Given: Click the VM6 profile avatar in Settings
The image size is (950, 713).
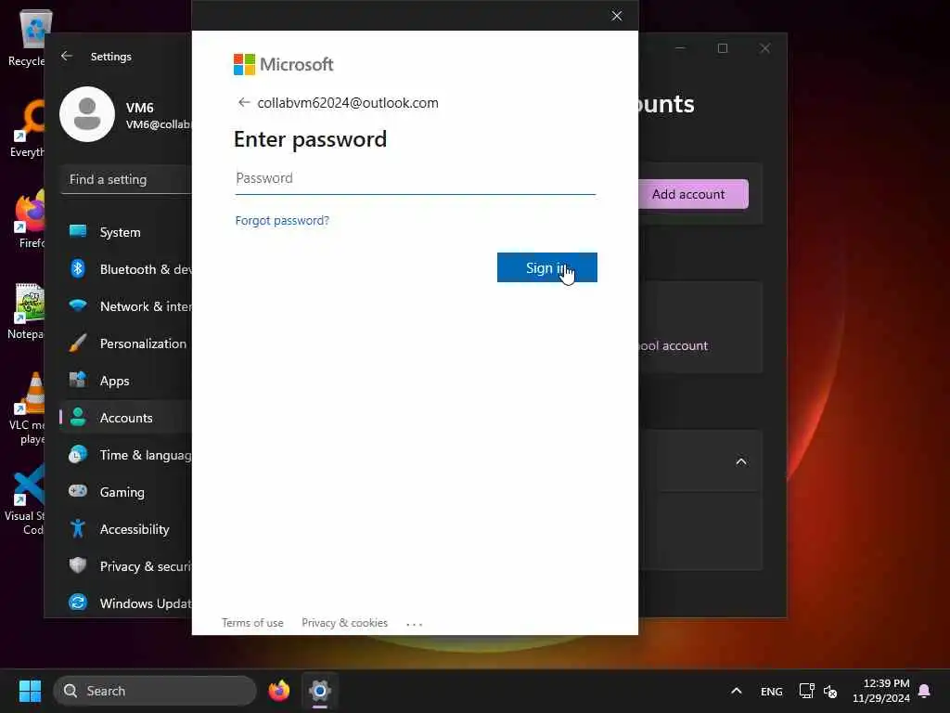Looking at the screenshot, I should [x=87, y=114].
